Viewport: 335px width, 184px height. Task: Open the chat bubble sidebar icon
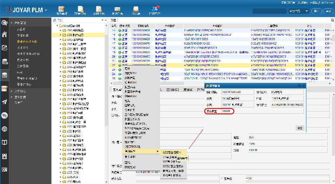4,115
